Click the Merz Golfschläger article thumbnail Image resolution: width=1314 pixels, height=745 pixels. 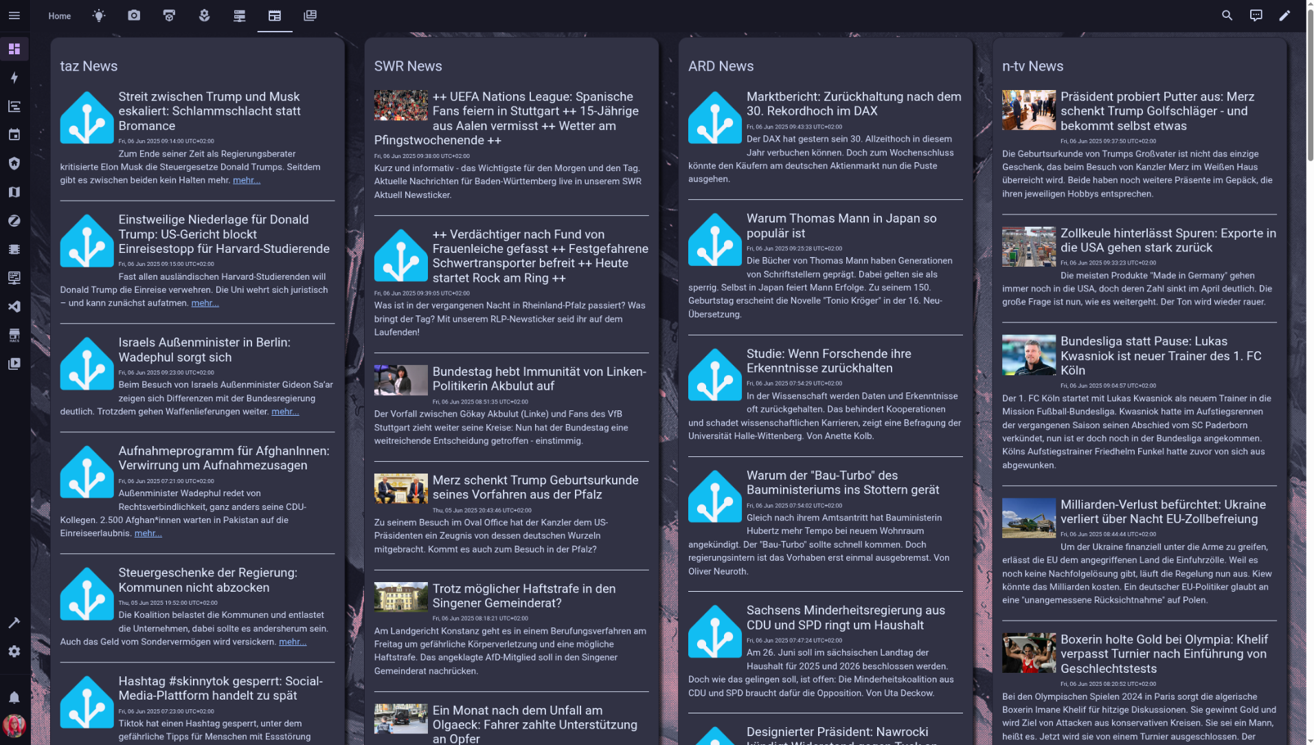[1029, 110]
